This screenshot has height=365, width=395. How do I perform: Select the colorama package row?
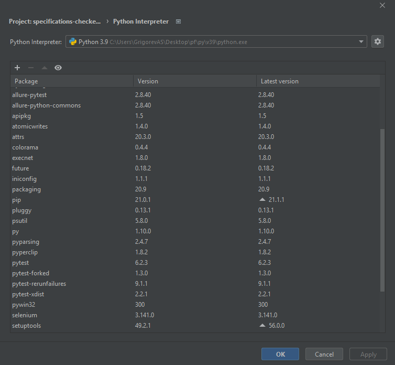(x=195, y=147)
